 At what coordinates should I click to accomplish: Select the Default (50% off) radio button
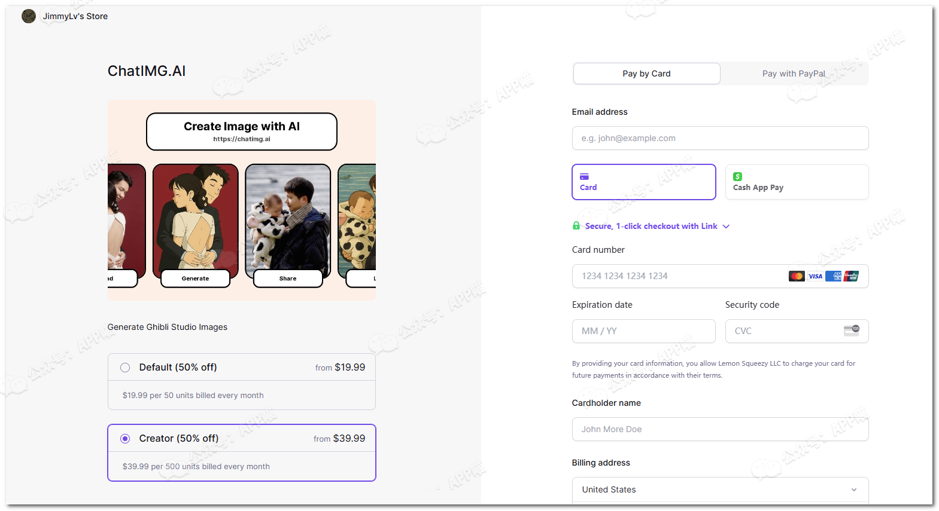coord(125,368)
